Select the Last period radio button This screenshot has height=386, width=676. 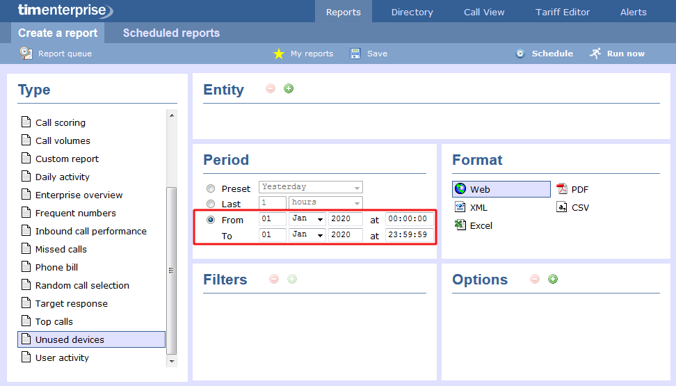click(211, 204)
